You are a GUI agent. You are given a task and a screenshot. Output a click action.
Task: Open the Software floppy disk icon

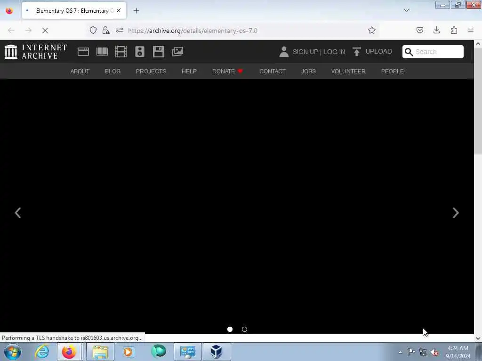pyautogui.click(x=159, y=52)
